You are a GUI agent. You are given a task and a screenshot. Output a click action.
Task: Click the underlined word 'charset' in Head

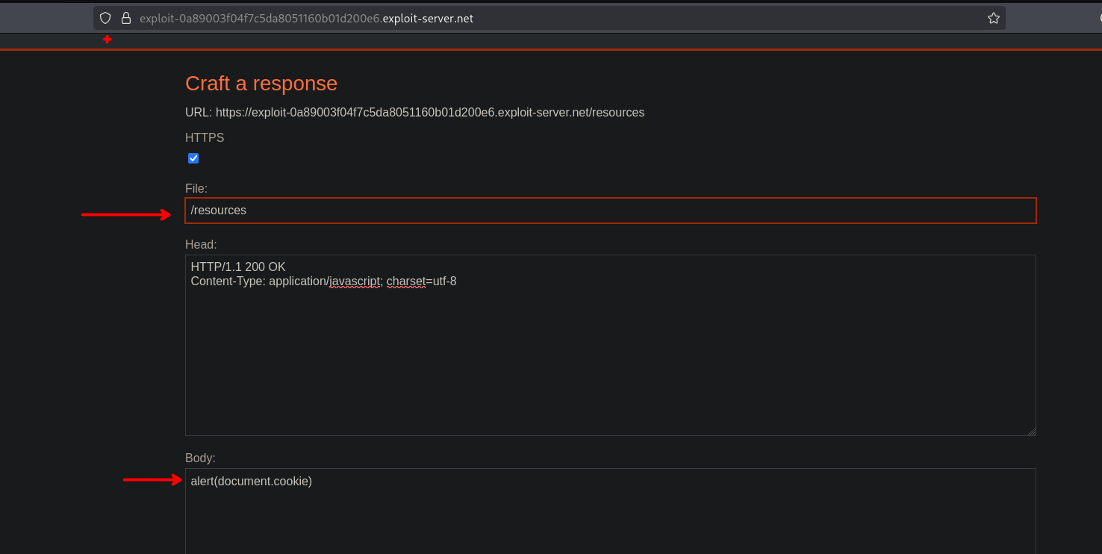(405, 281)
